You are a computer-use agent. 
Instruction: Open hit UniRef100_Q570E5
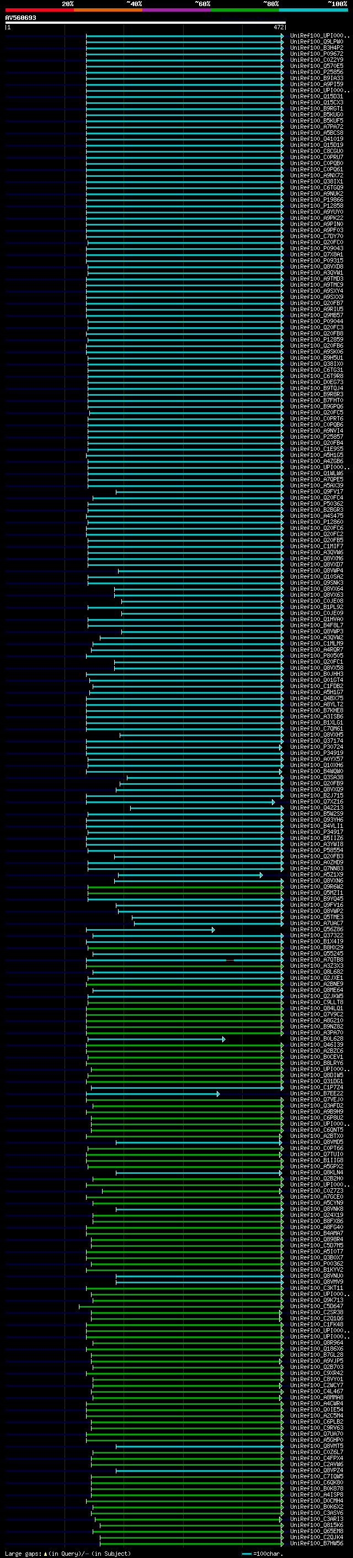click(x=317, y=66)
